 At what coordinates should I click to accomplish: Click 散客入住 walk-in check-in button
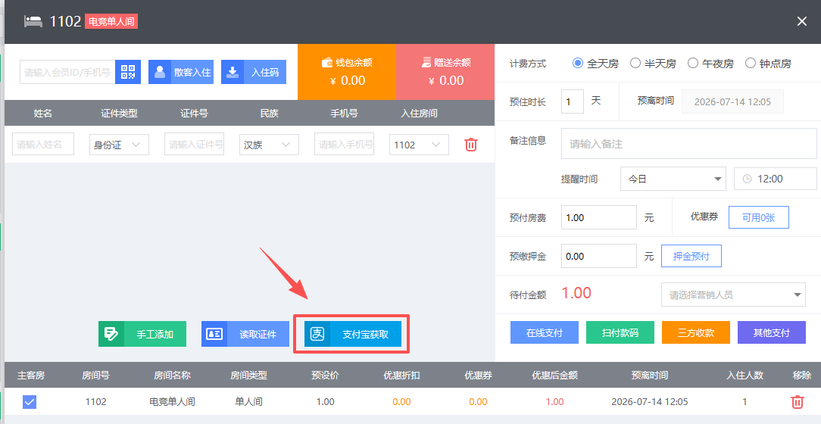(x=181, y=72)
